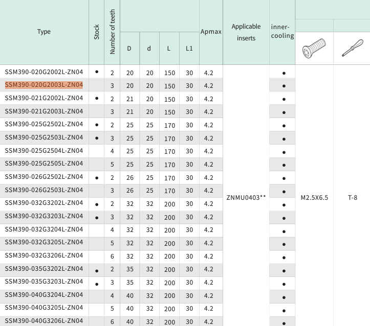The height and width of the screenshot is (326, 370).
Task: Select the ZNMU0403** insert cell
Action: point(246,197)
